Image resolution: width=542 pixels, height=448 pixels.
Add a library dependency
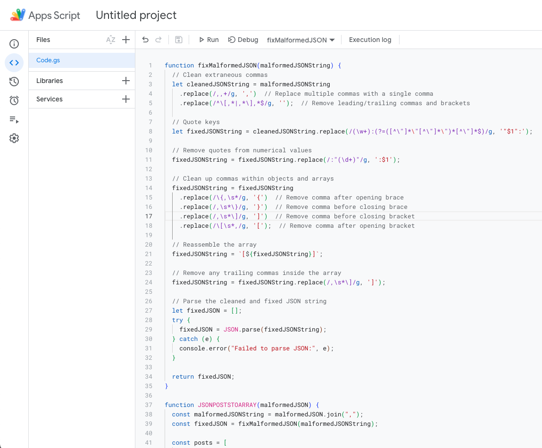click(126, 81)
